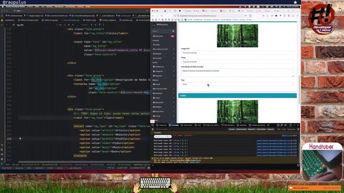The image size is (344, 193).
Task: Open the PlatformCategory.php editor tab
Action: [x=28, y=20]
